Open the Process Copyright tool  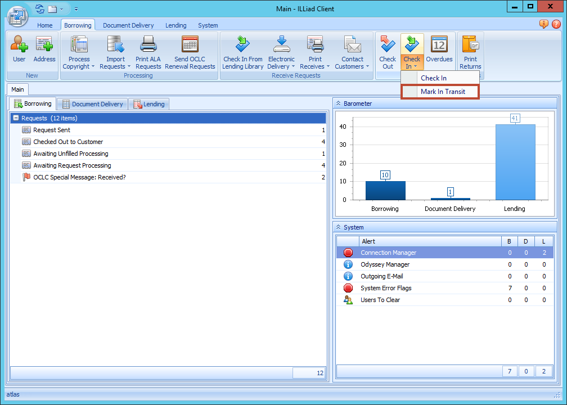(78, 52)
